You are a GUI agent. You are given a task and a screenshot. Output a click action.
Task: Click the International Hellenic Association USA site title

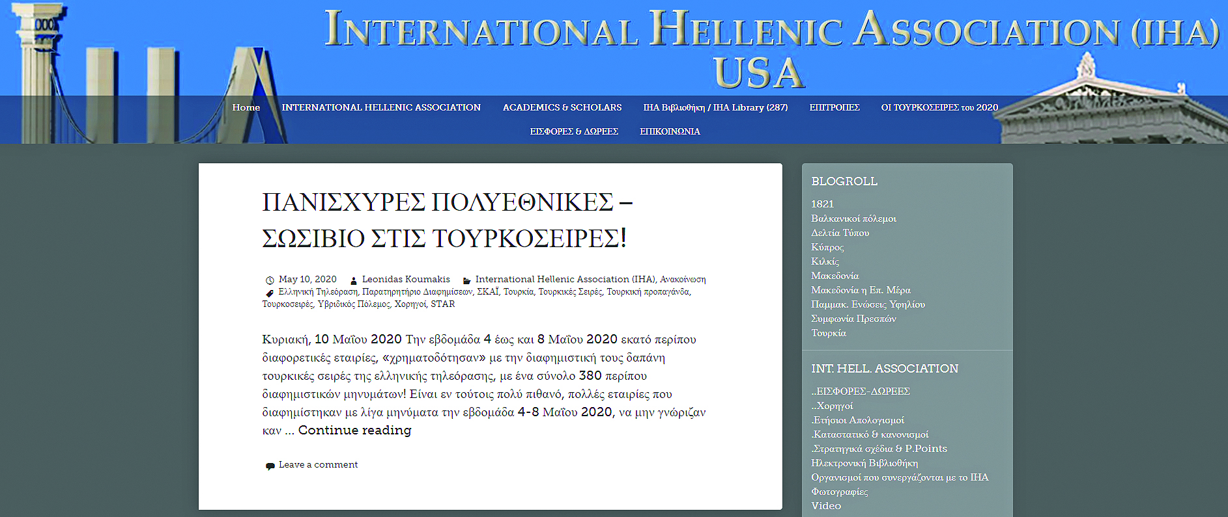771,49
